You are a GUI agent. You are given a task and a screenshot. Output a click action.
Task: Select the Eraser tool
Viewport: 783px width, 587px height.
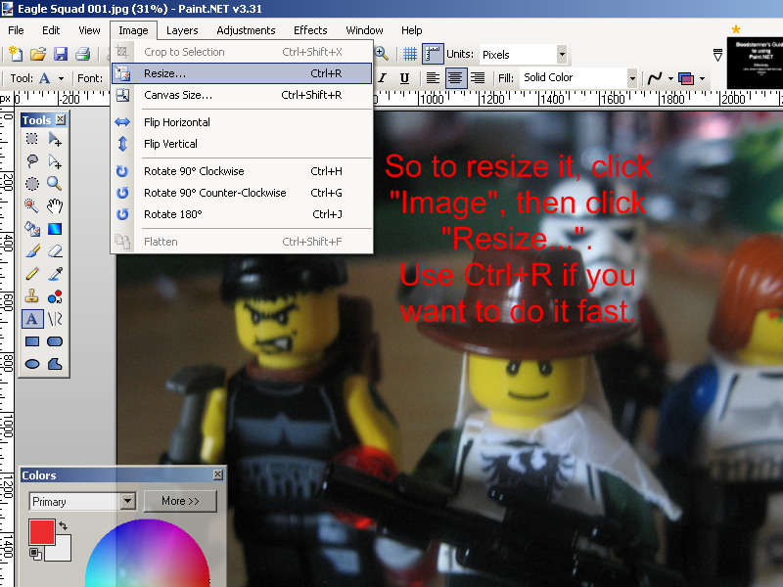55,251
